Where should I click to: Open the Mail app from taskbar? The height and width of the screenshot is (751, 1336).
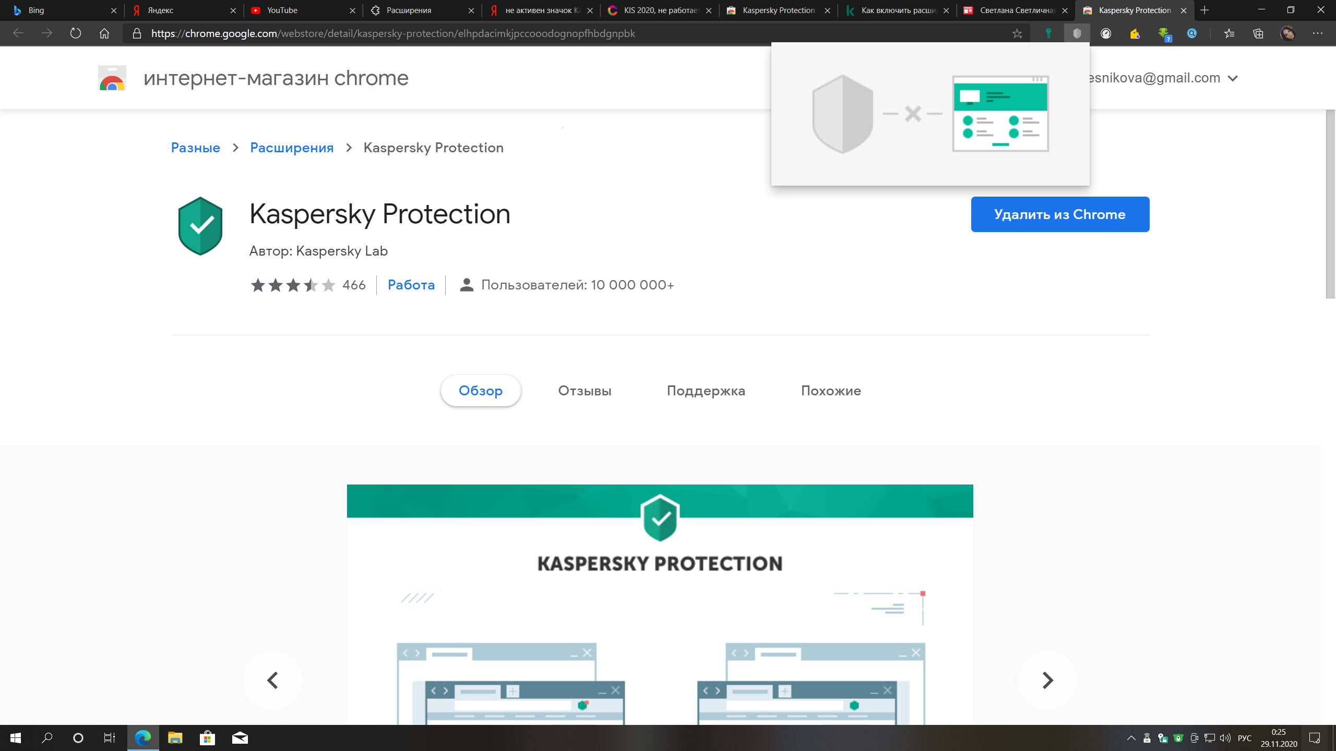240,738
